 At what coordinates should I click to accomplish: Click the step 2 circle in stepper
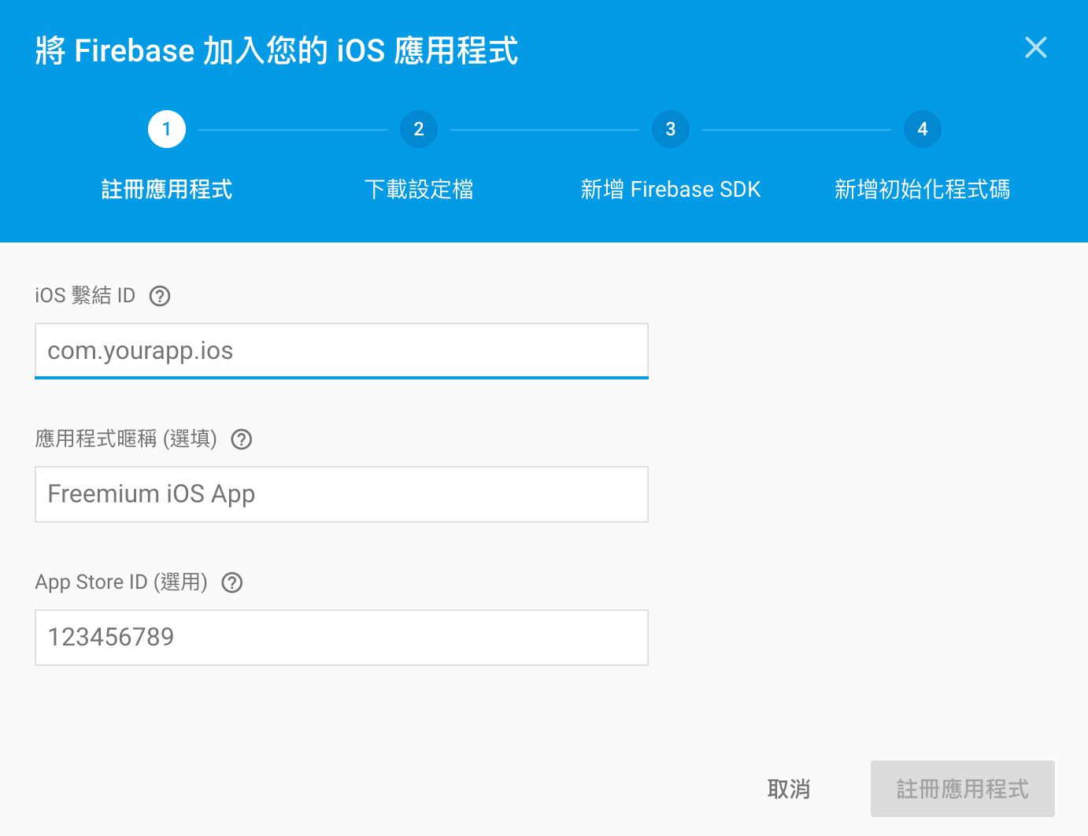419,129
